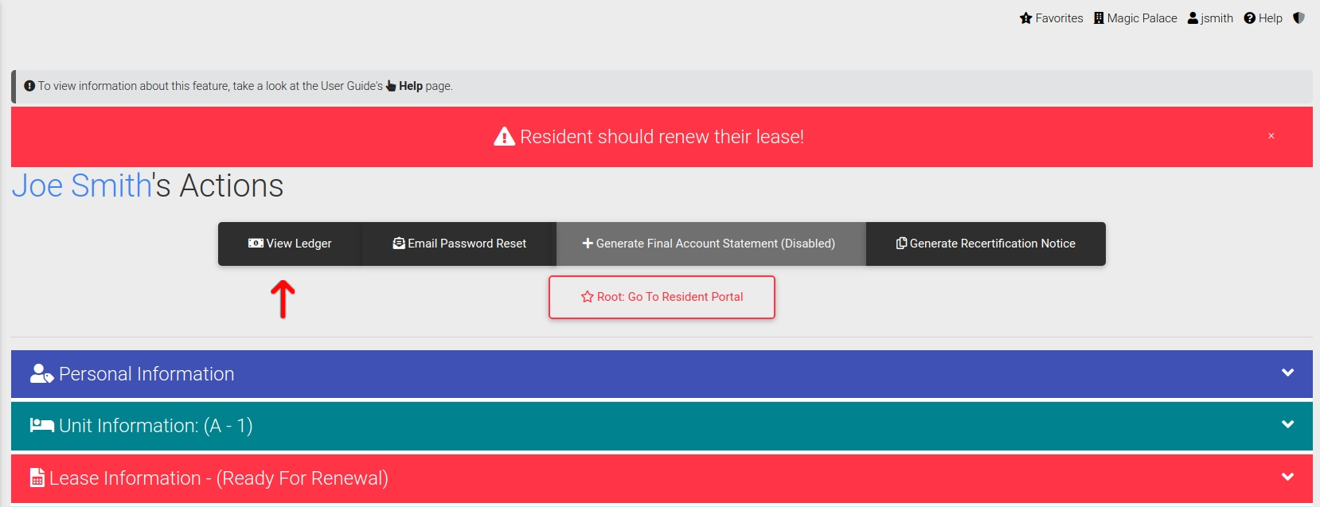Click the jsmith user icon
Viewport: 1320px width, 507px height.
tap(1193, 18)
